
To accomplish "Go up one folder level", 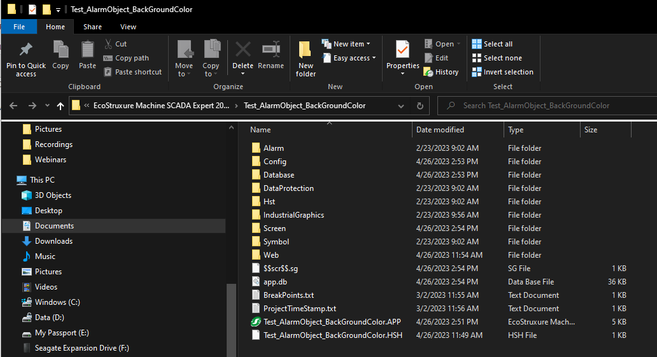I will 60,106.
